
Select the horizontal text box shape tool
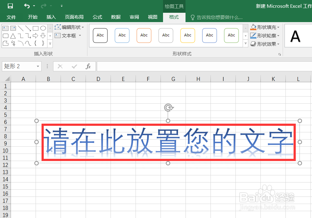click(5, 28)
